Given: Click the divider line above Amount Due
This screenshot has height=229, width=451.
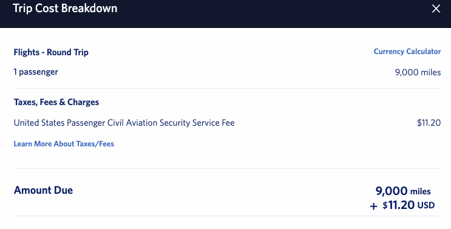Looking at the screenshot, I should (227, 169).
